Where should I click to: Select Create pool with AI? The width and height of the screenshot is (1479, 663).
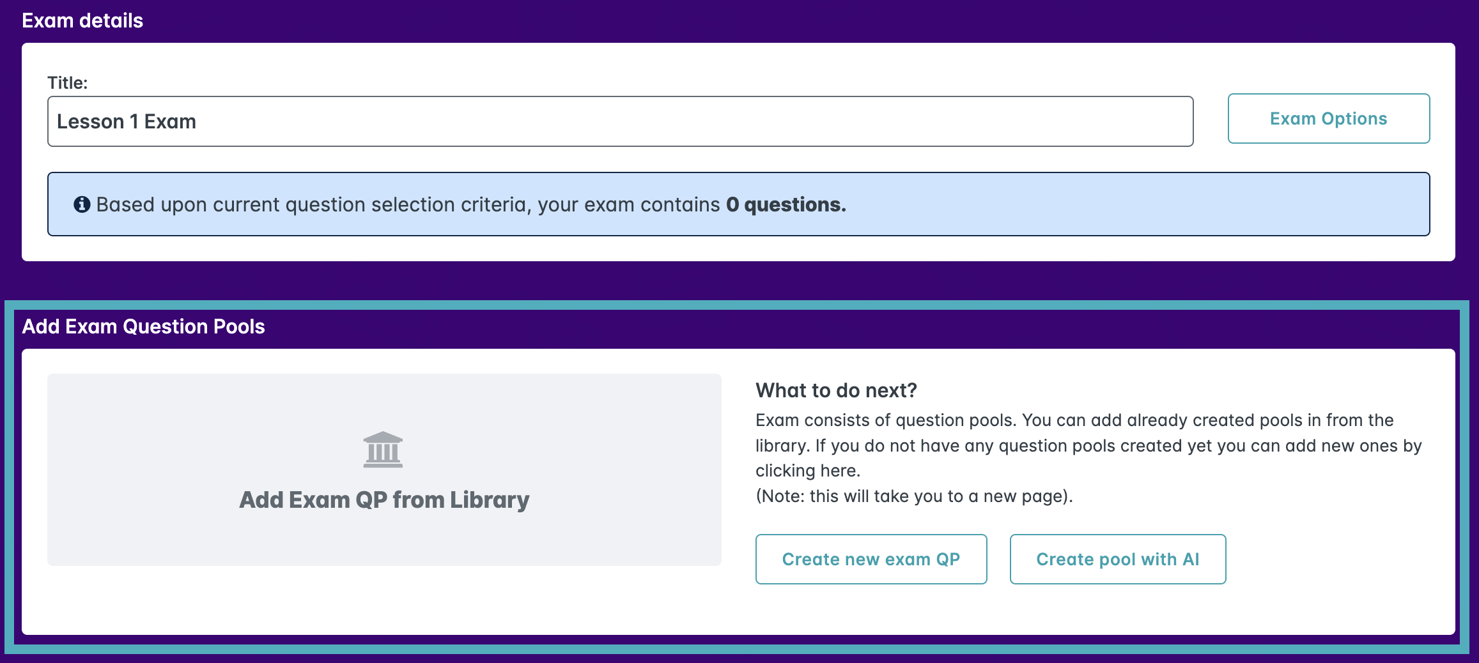pyautogui.click(x=1117, y=560)
